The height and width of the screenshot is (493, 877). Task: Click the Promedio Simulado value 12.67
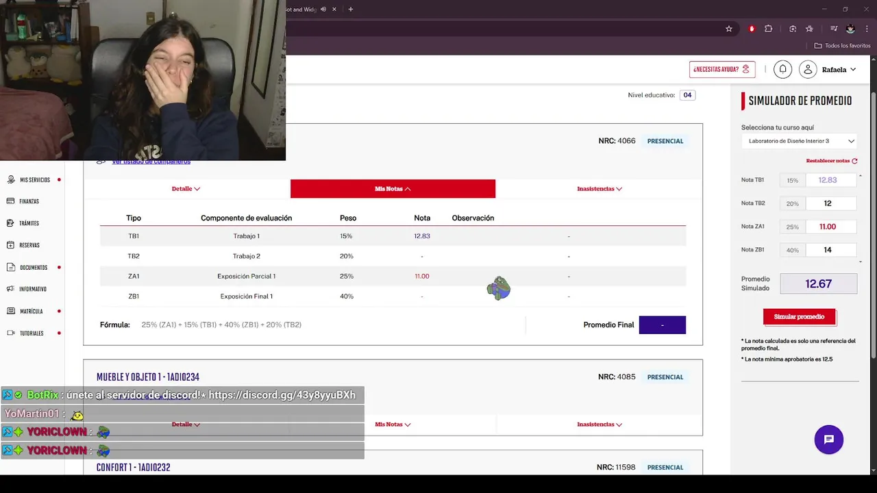pyautogui.click(x=819, y=283)
